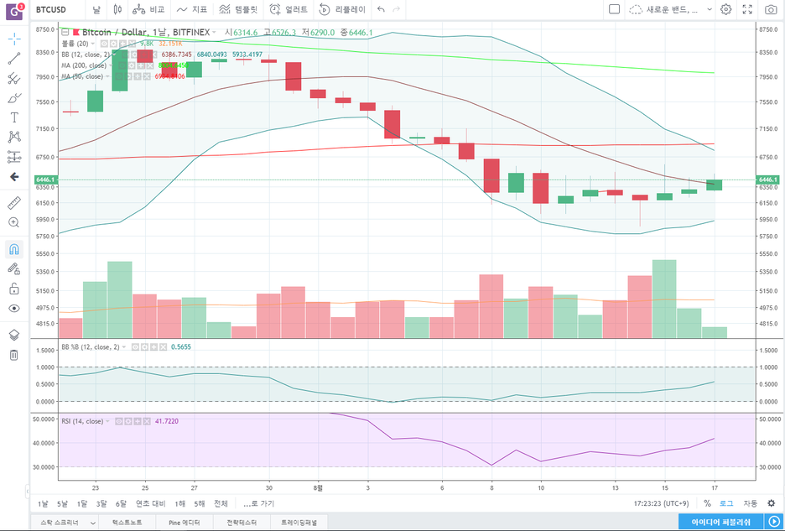Choose the pitchfork tool in left toolbar
This screenshot has width=785, height=531.
click(14, 78)
